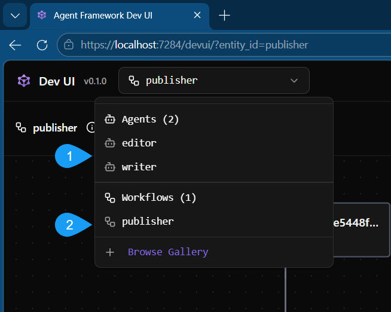Viewport: 391px width, 312px height.
Task: Open the browser tab list chevron
Action: click(15, 16)
